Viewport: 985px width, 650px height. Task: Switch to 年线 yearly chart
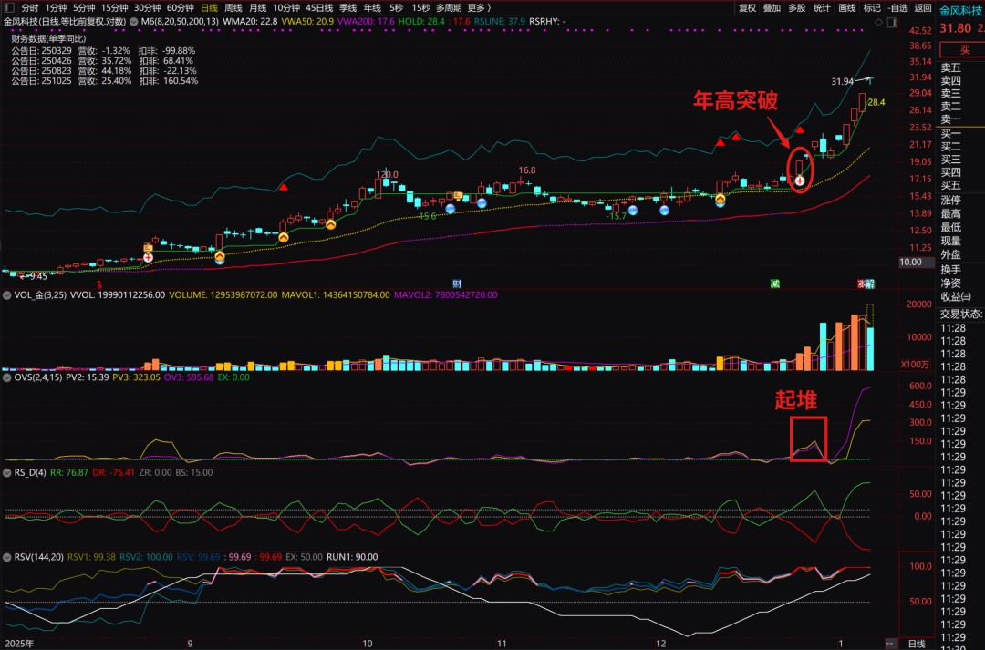[372, 7]
